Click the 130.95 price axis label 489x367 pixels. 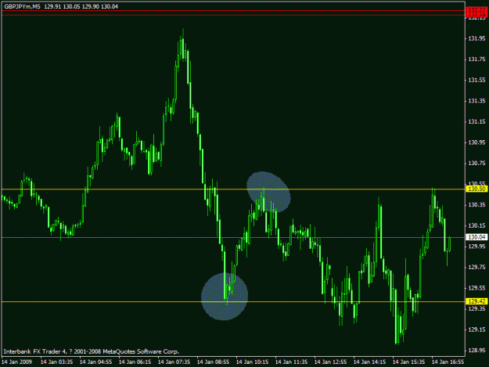476,142
